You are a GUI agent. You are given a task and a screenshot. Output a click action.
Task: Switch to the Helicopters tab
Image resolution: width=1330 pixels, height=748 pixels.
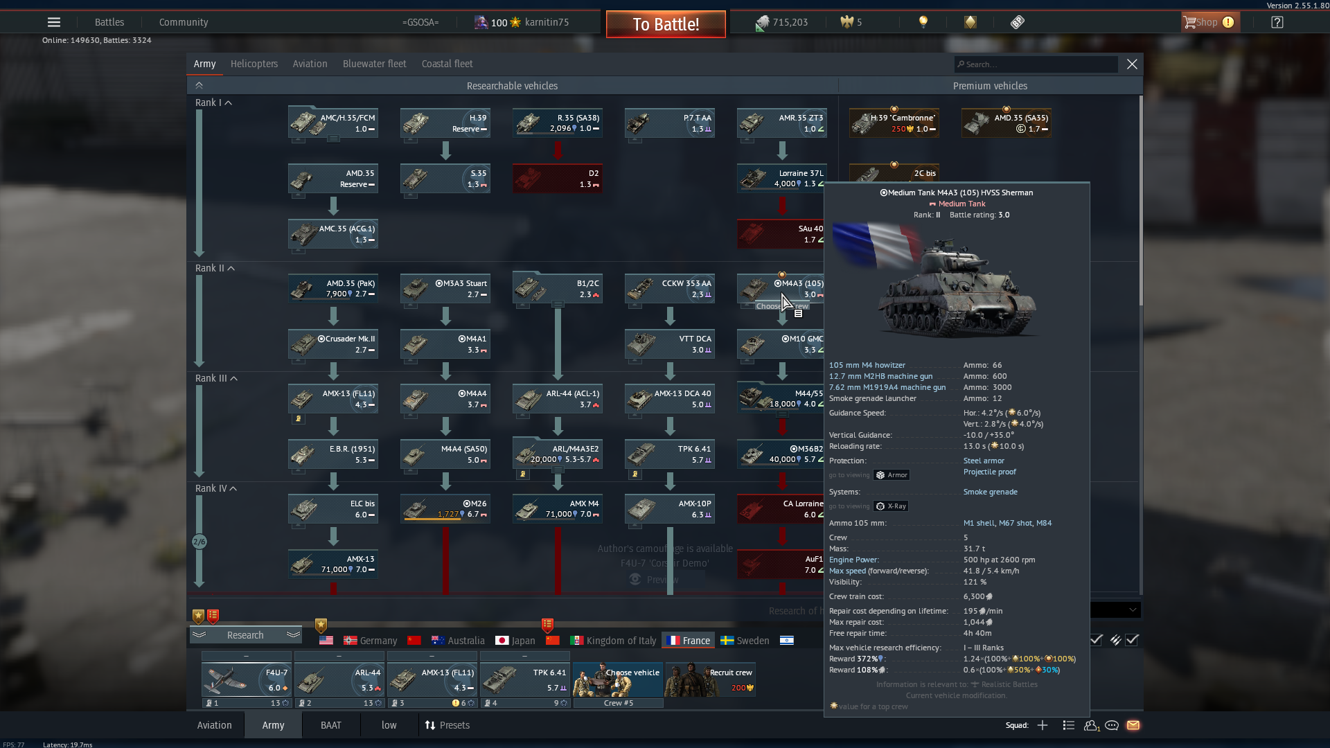tap(254, 64)
